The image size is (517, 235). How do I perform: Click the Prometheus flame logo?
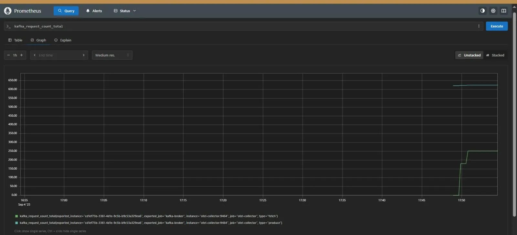pos(7,11)
